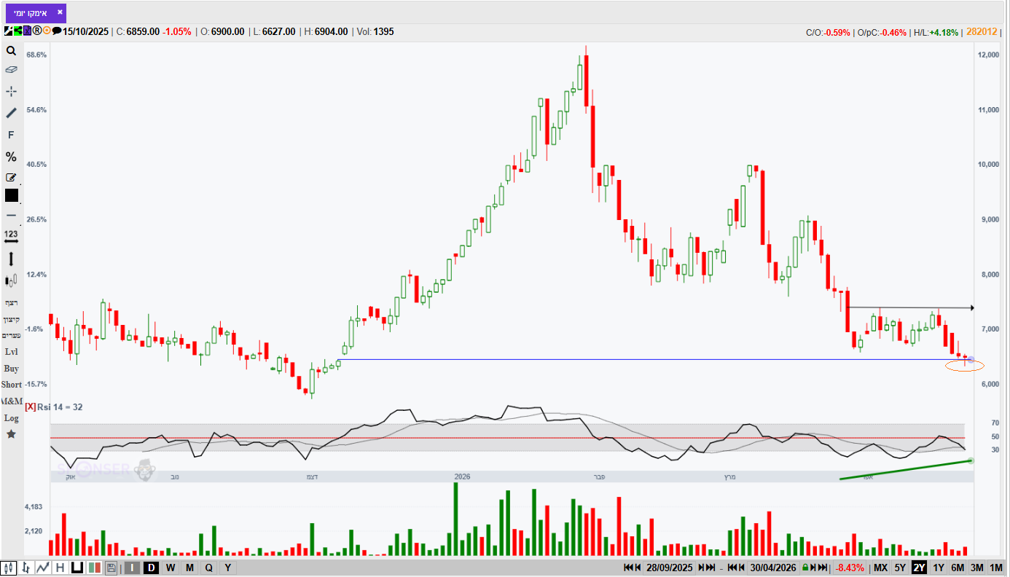Open the black drawing color swatch
This screenshot has width=1010, height=577.
[x=12, y=195]
